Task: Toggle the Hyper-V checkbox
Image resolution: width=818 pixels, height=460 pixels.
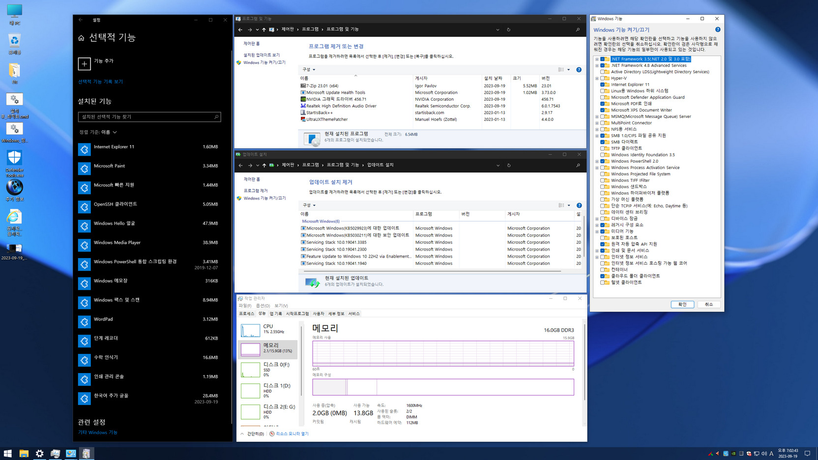Action: coord(603,78)
